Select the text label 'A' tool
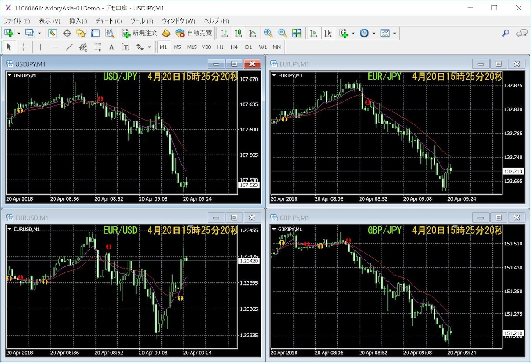This screenshot has height=363, width=531. [111, 47]
